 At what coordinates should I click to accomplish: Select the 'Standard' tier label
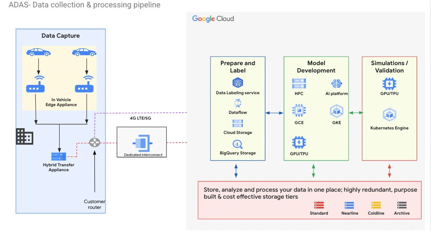pyautogui.click(x=319, y=213)
